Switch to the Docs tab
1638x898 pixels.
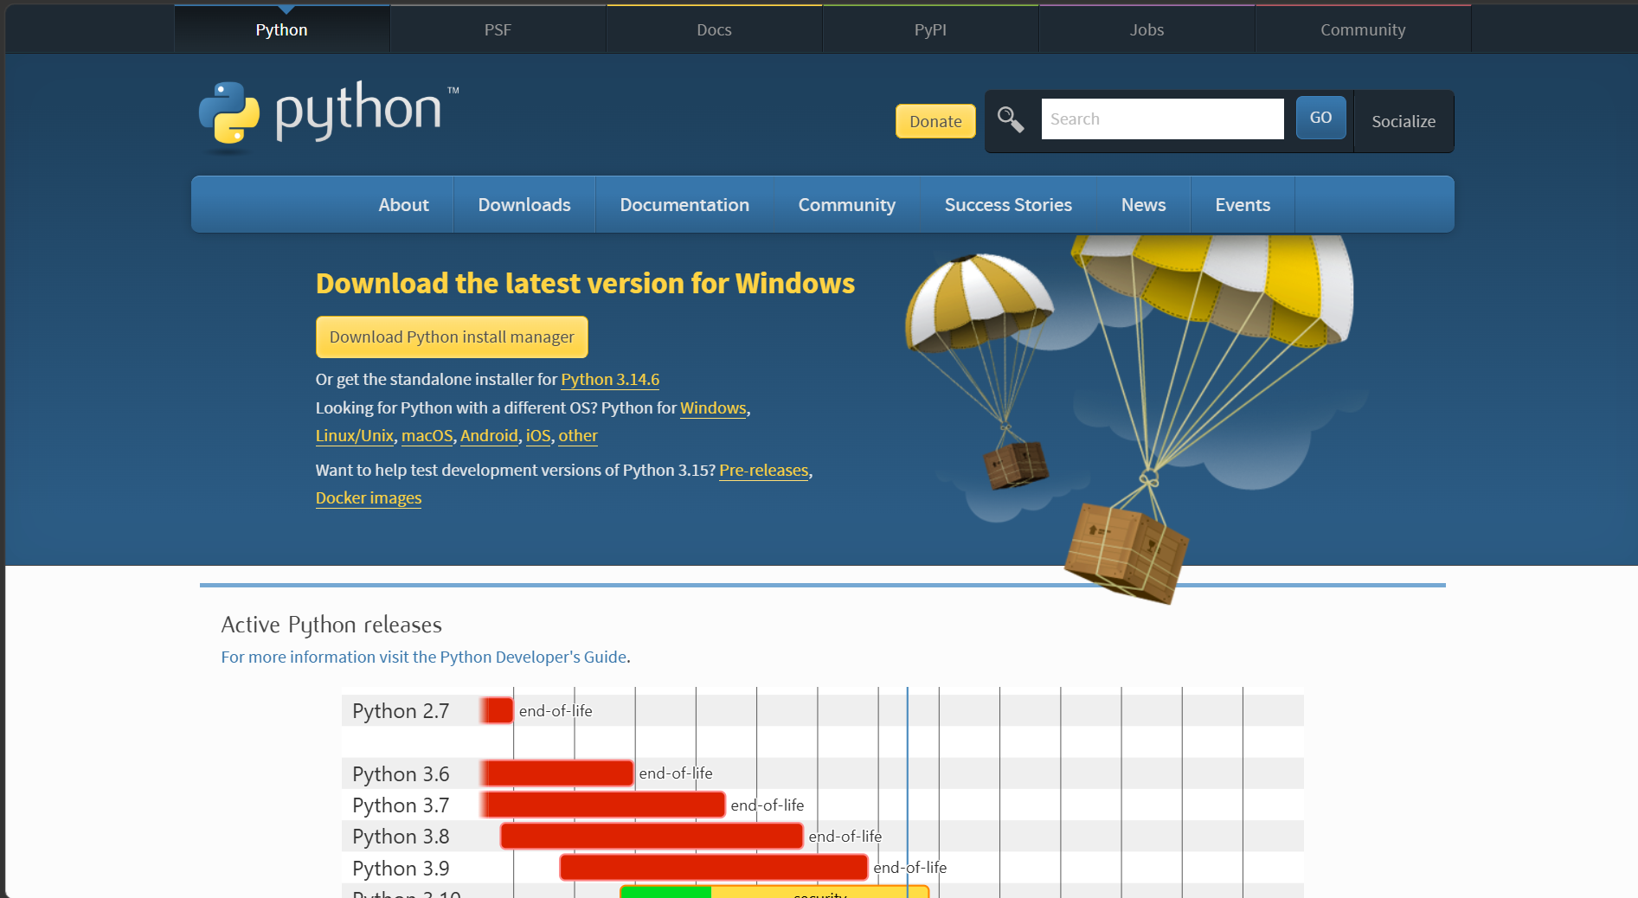pos(714,29)
